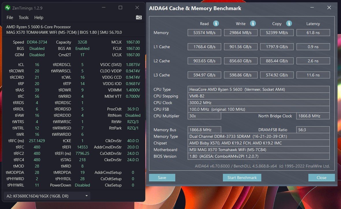
Task: Click the DDR4-3734 speed value in ZenTimings
Action: 37,42
